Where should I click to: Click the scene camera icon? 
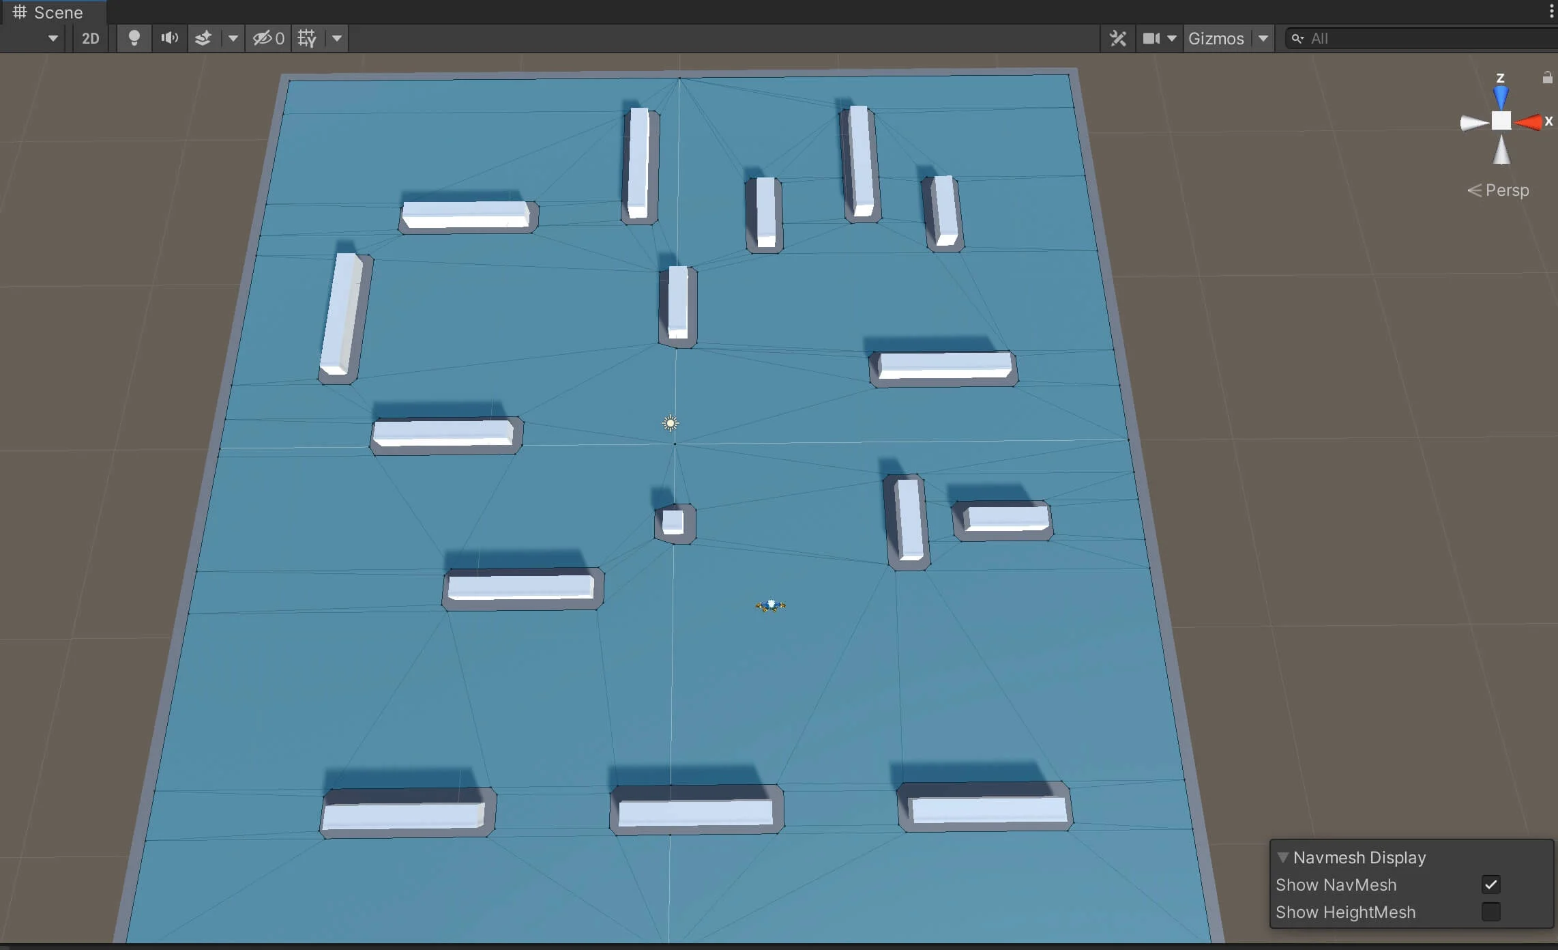point(1151,38)
